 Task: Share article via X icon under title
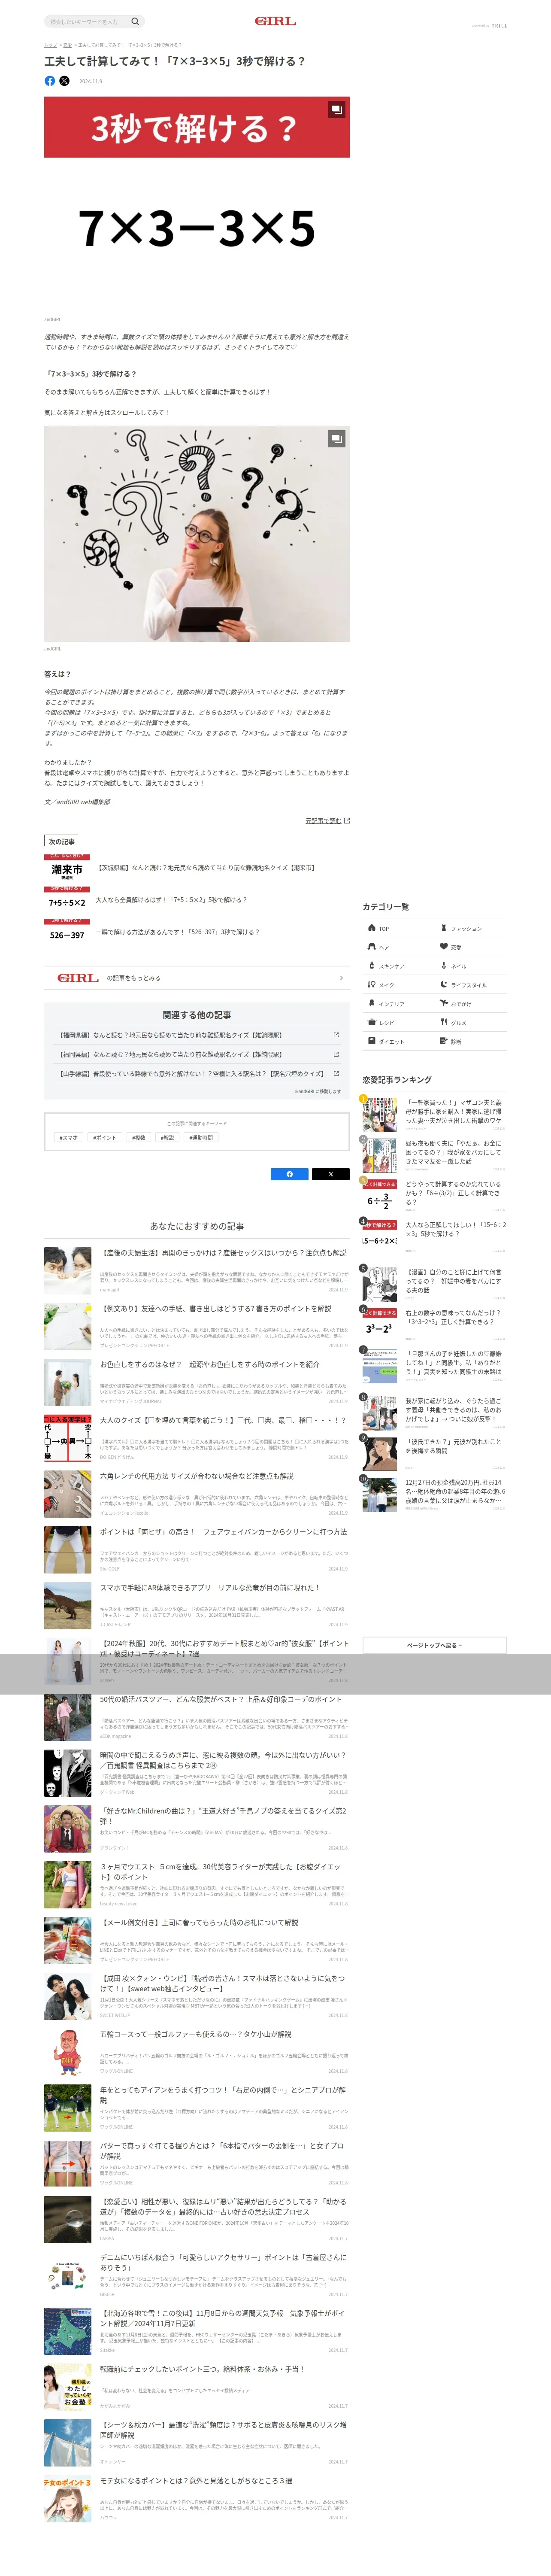point(64,81)
